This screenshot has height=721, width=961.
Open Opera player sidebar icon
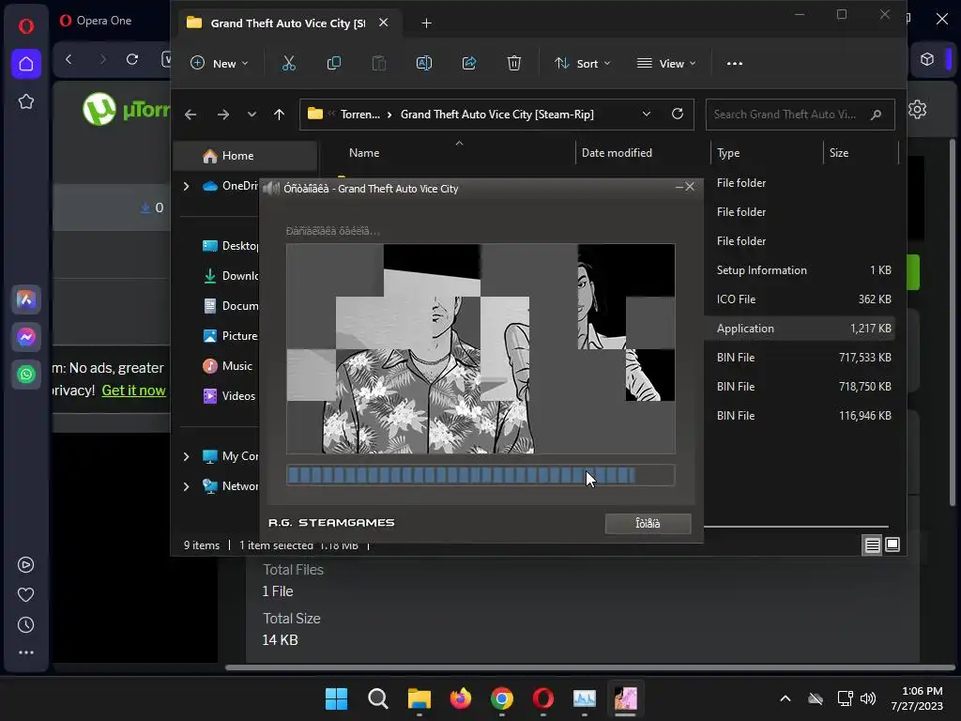tap(25, 564)
